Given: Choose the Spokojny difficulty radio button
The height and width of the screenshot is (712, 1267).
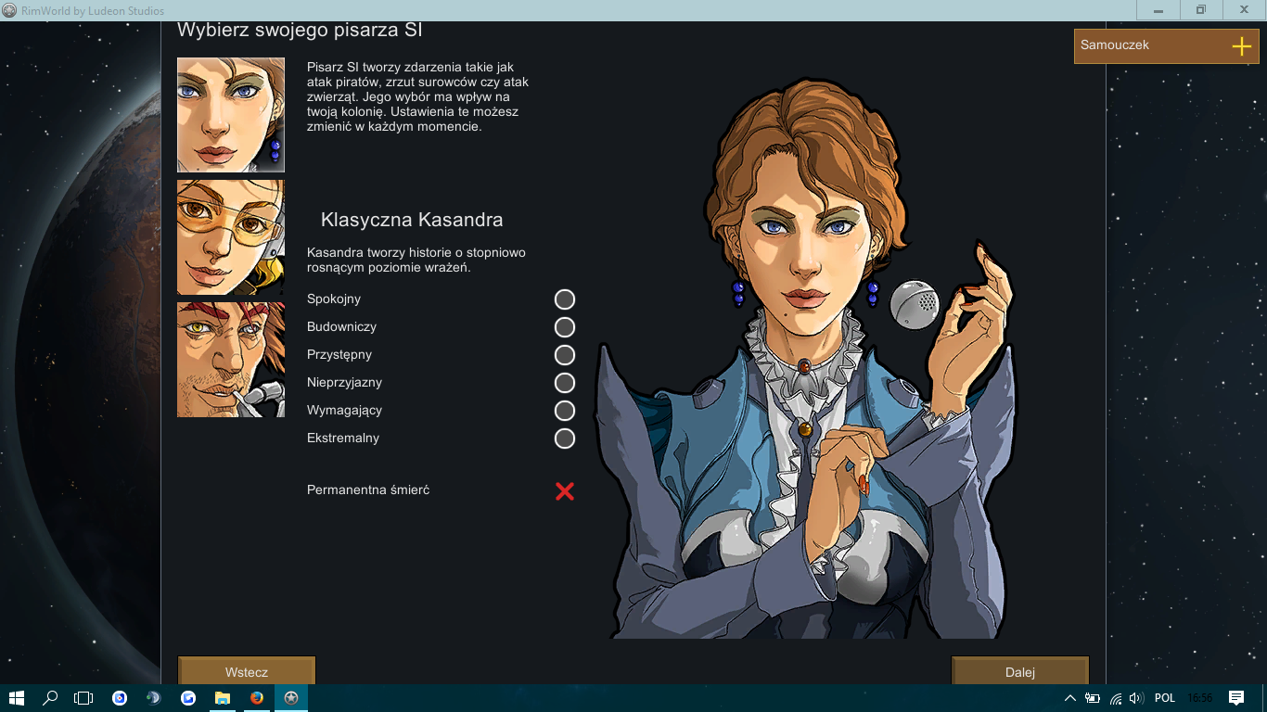Looking at the screenshot, I should pos(565,299).
